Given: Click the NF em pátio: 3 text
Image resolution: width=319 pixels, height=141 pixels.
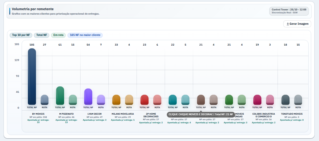Looking at the screenshot, I should 292,117.
